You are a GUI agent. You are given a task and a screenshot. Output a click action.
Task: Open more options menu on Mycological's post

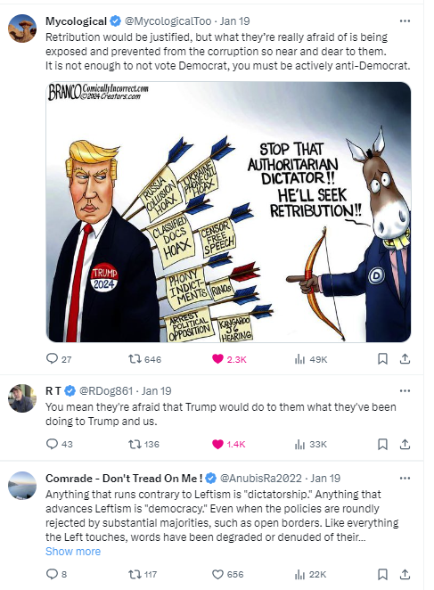tap(405, 21)
